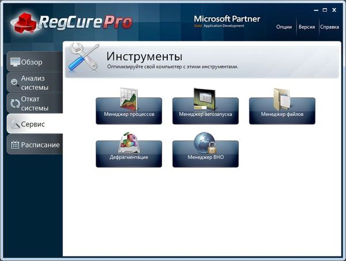Open the Опции menu
This screenshot has width=346, height=261.
pyautogui.click(x=284, y=27)
